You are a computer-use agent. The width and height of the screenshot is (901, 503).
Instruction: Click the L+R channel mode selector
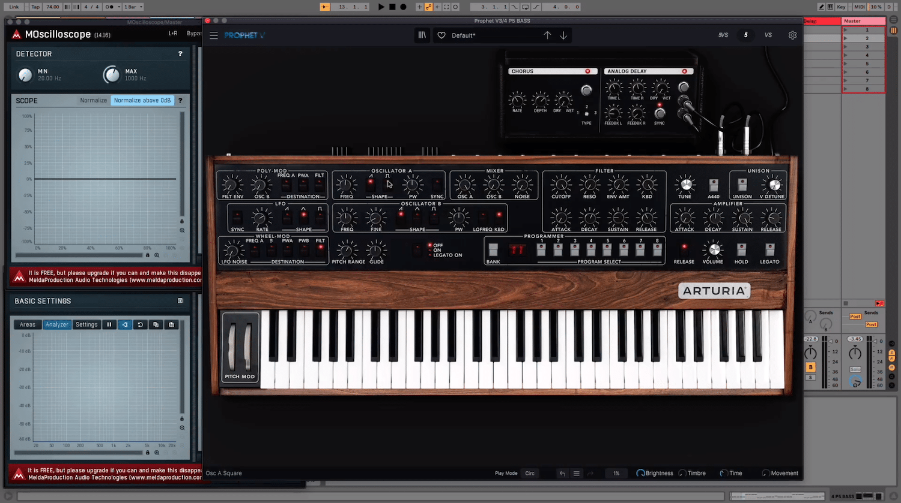pos(173,34)
